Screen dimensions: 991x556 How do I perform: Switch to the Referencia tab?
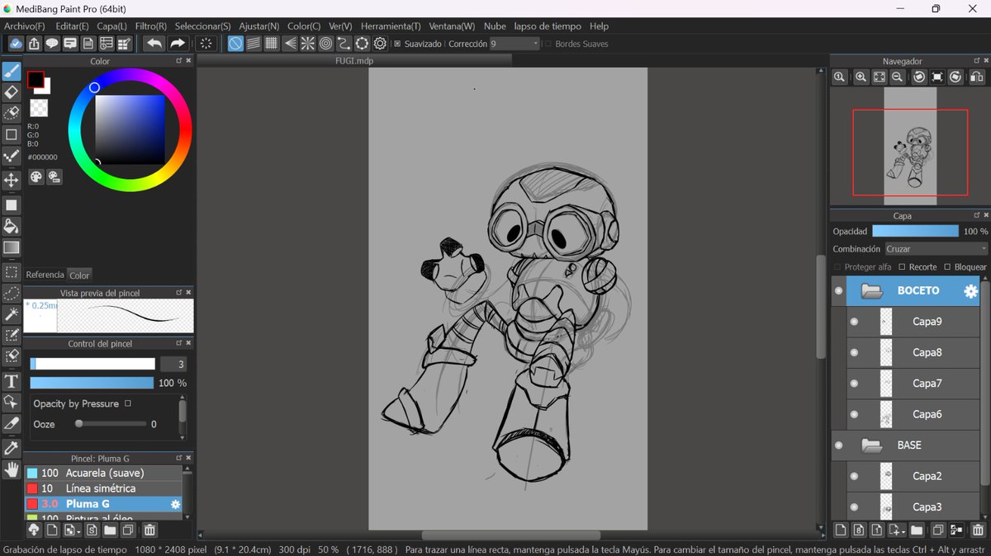(x=45, y=275)
